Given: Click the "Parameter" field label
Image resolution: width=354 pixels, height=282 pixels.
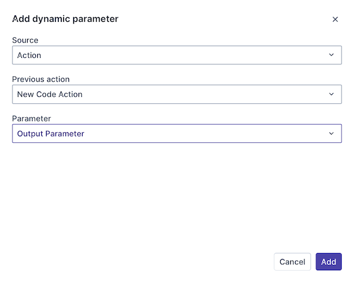Looking at the screenshot, I should pos(31,118).
